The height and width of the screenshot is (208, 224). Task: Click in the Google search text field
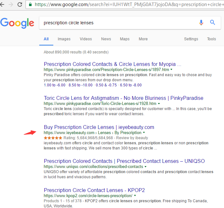click(x=119, y=23)
